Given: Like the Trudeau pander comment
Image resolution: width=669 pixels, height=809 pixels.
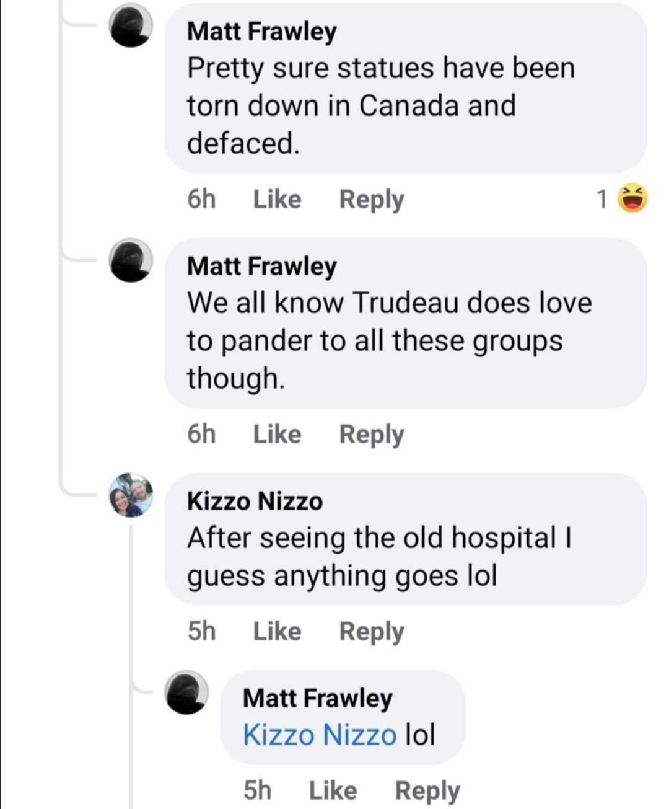Looking at the screenshot, I should 277,434.
